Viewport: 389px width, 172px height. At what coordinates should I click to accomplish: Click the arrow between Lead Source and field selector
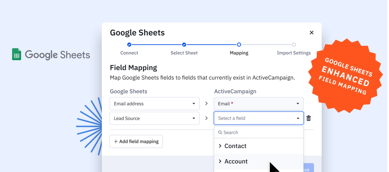click(x=206, y=118)
